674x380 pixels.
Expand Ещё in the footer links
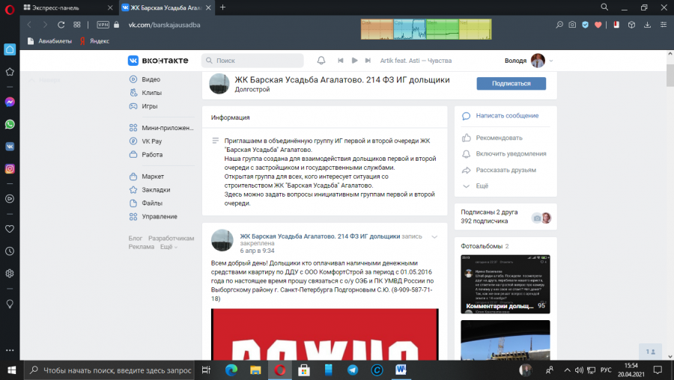169,247
